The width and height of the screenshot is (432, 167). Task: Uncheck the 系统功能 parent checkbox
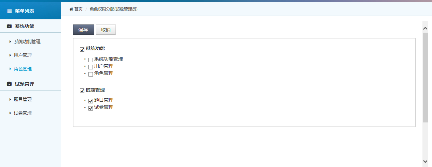point(82,49)
